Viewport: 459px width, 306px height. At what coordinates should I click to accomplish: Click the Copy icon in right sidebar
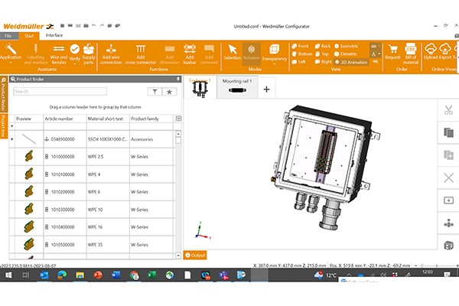pyautogui.click(x=448, y=132)
